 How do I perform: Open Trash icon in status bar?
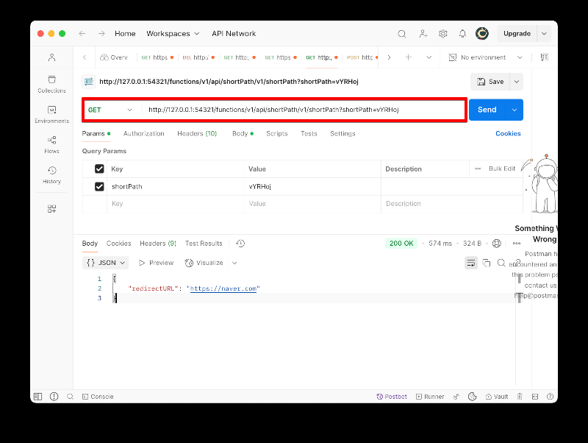point(520,397)
